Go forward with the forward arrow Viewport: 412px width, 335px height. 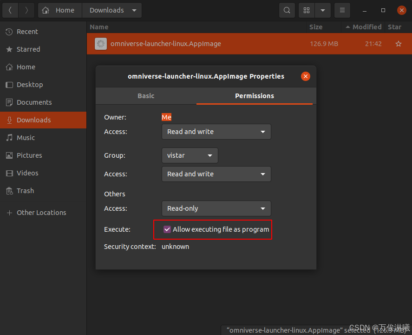26,10
